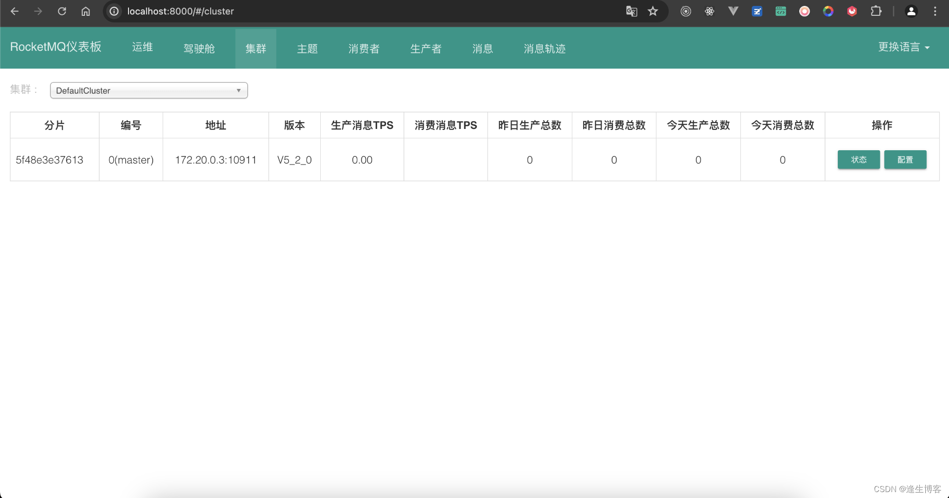Open the 消费者 consumer tab
949x498 pixels.
click(364, 48)
